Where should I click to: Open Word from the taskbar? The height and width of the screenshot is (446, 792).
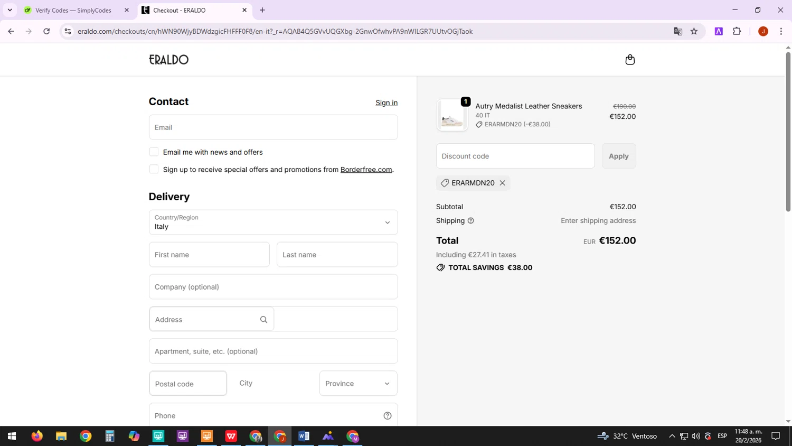(x=304, y=436)
